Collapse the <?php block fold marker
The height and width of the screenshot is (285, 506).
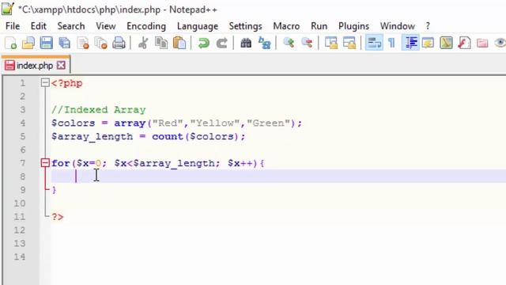coord(45,83)
